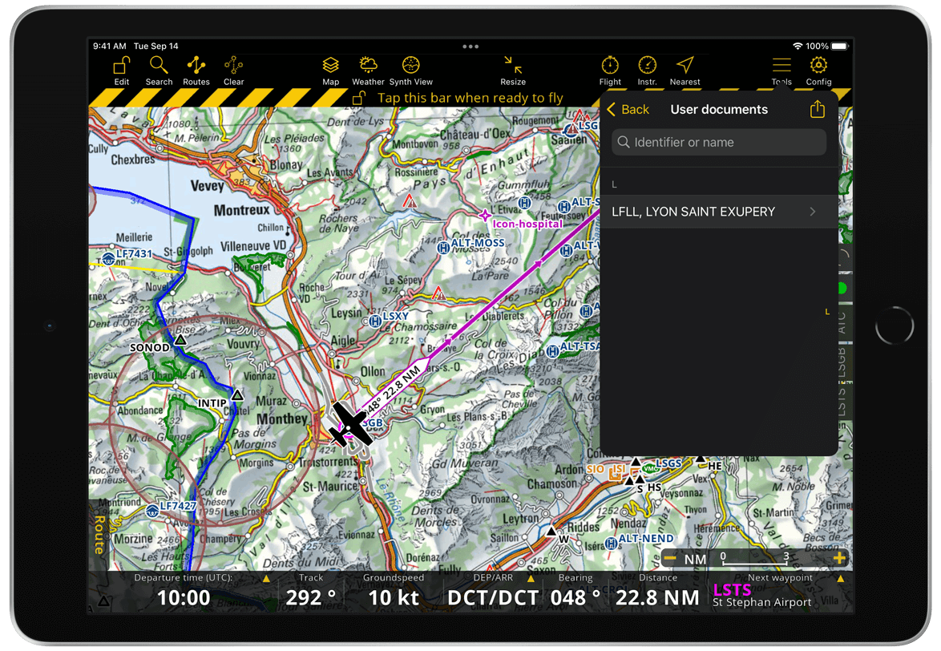Tap the 048° 22.8 NM leg label
941x651 pixels.
coord(393,390)
